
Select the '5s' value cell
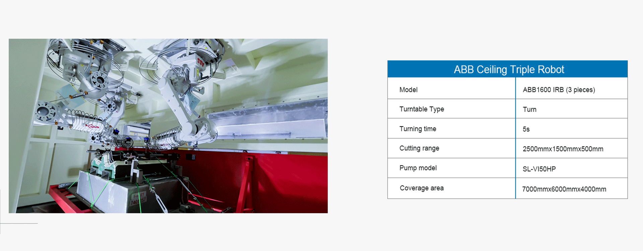tap(572, 128)
